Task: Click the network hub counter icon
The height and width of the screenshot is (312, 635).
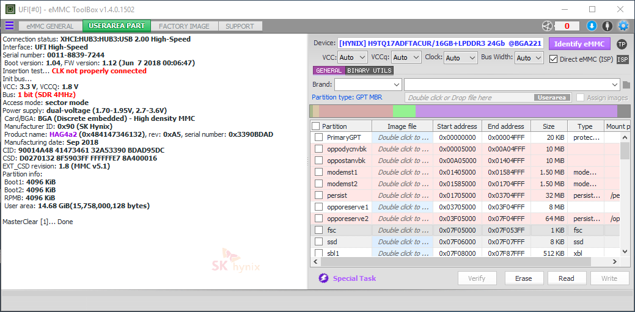Action: click(547, 26)
